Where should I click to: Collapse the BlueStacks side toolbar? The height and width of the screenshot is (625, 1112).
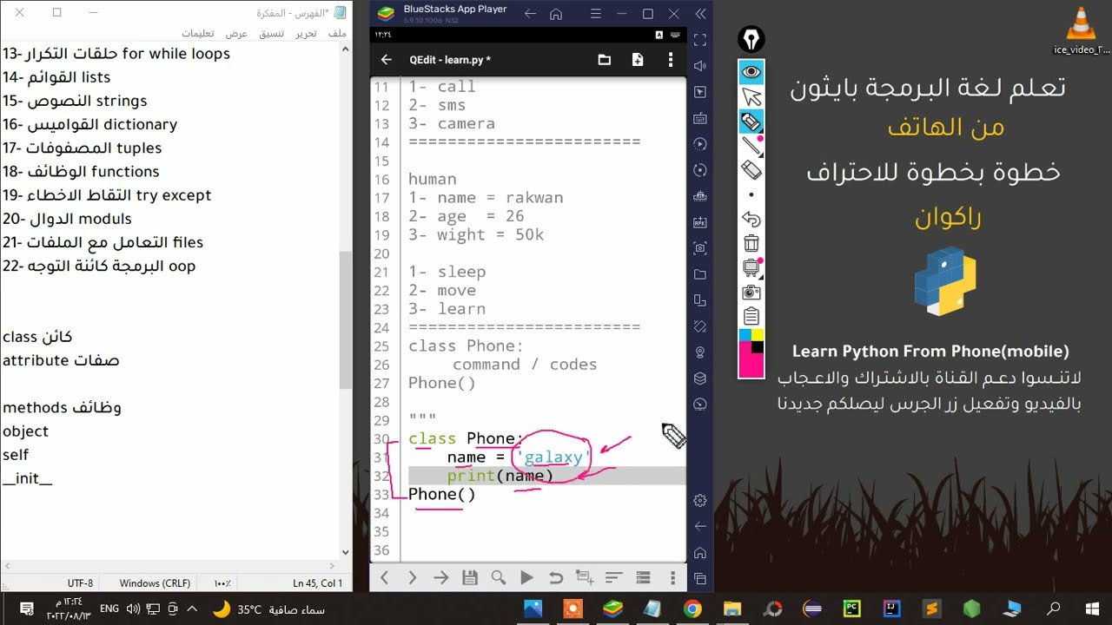[x=700, y=14]
